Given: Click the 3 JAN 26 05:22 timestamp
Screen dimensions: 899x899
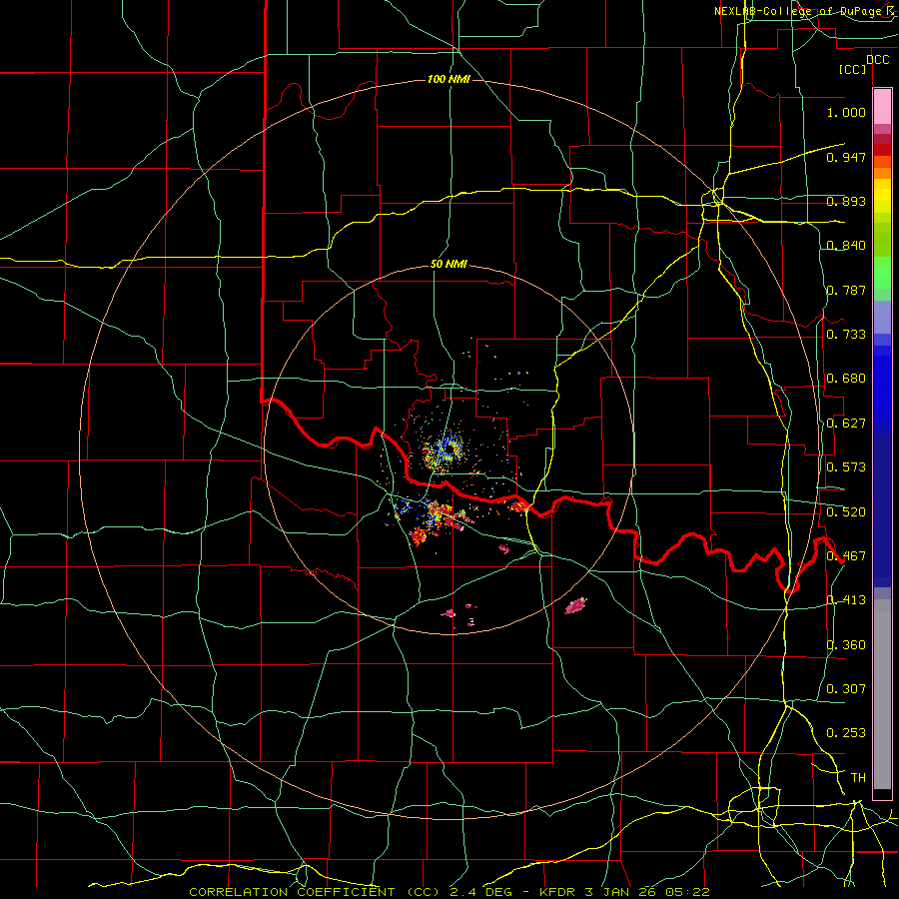Looking at the screenshot, I should pos(647,892).
